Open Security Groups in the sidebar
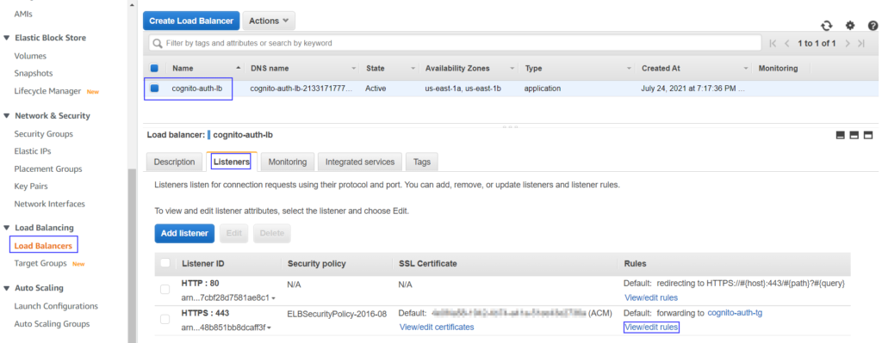 [43, 133]
